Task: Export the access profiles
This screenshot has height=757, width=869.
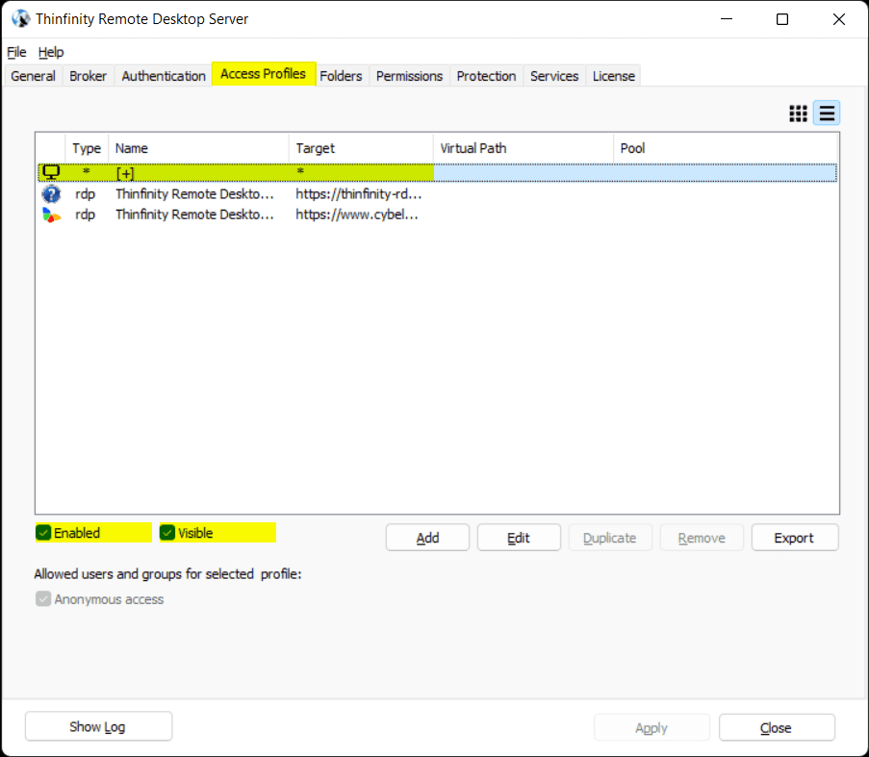Action: click(x=794, y=538)
